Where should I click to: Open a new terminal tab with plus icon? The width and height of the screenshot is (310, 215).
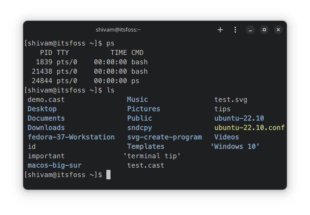(x=220, y=30)
